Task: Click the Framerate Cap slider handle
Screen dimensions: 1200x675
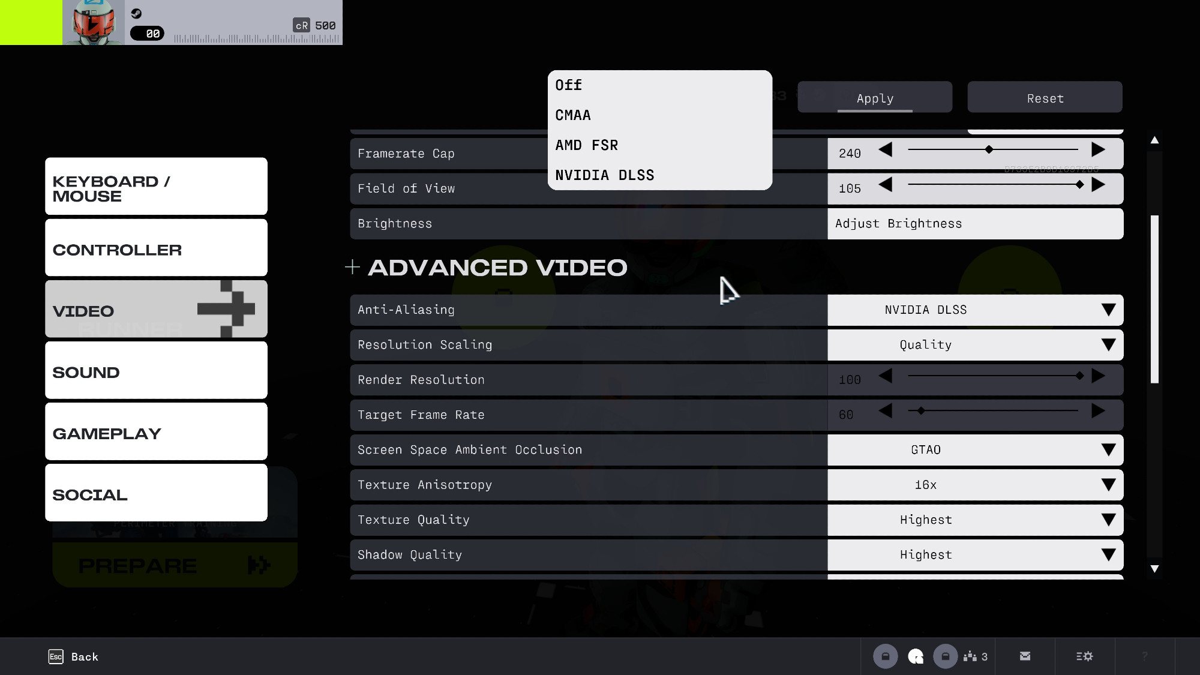Action: point(989,149)
